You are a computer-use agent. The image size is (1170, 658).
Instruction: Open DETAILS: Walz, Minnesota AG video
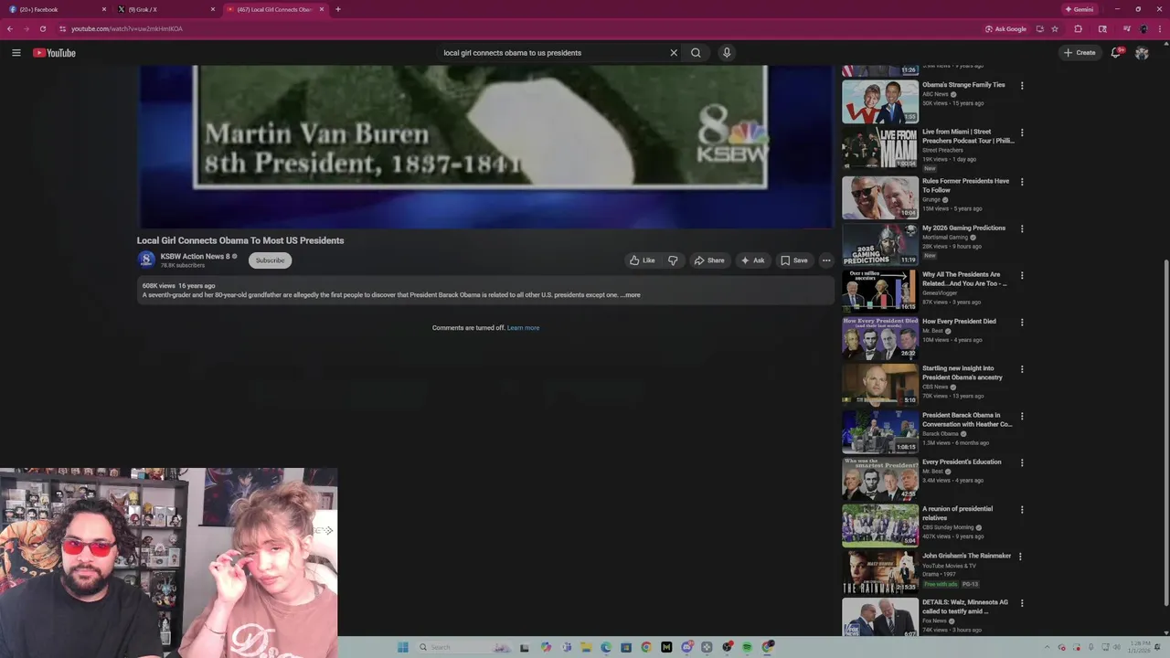(965, 607)
